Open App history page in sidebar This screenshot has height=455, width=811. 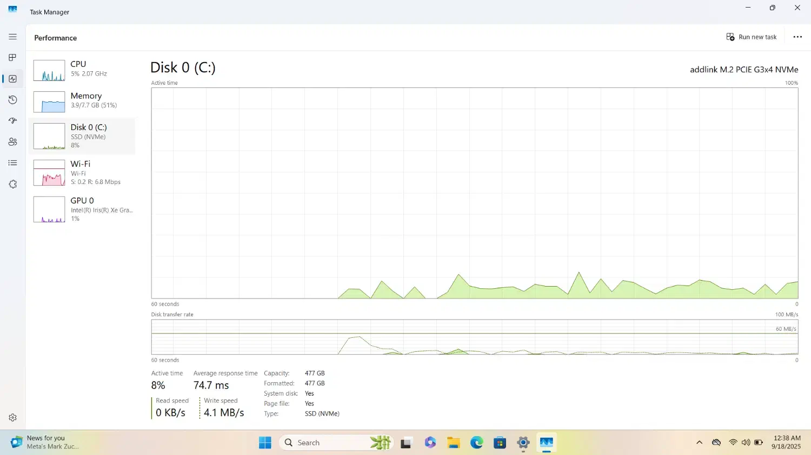pyautogui.click(x=13, y=100)
